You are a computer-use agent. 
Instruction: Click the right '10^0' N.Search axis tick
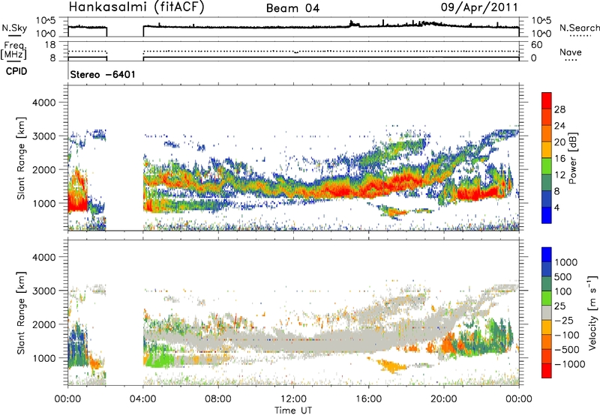click(541, 34)
